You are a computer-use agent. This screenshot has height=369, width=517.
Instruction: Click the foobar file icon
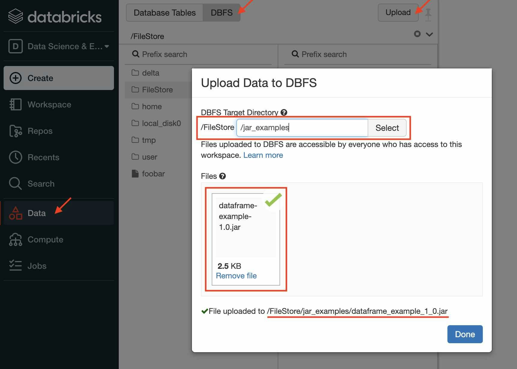[135, 173]
